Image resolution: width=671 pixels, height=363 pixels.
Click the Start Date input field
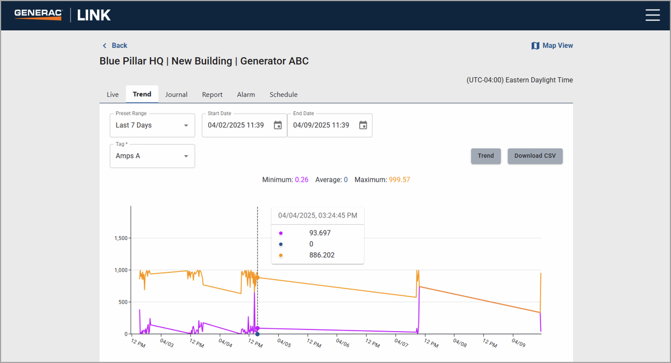pos(236,125)
